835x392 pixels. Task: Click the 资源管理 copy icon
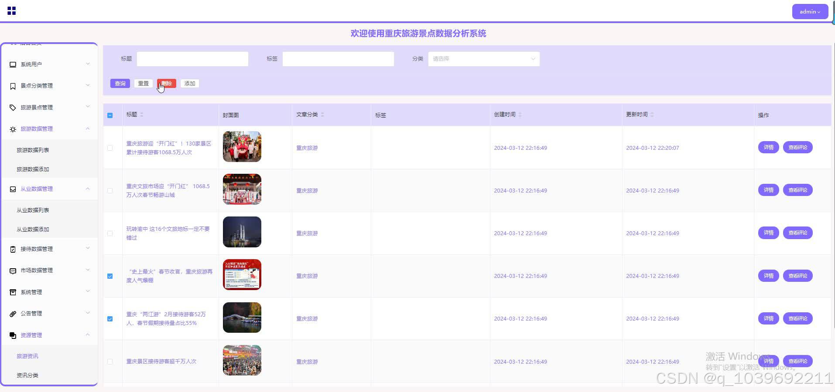click(x=13, y=335)
